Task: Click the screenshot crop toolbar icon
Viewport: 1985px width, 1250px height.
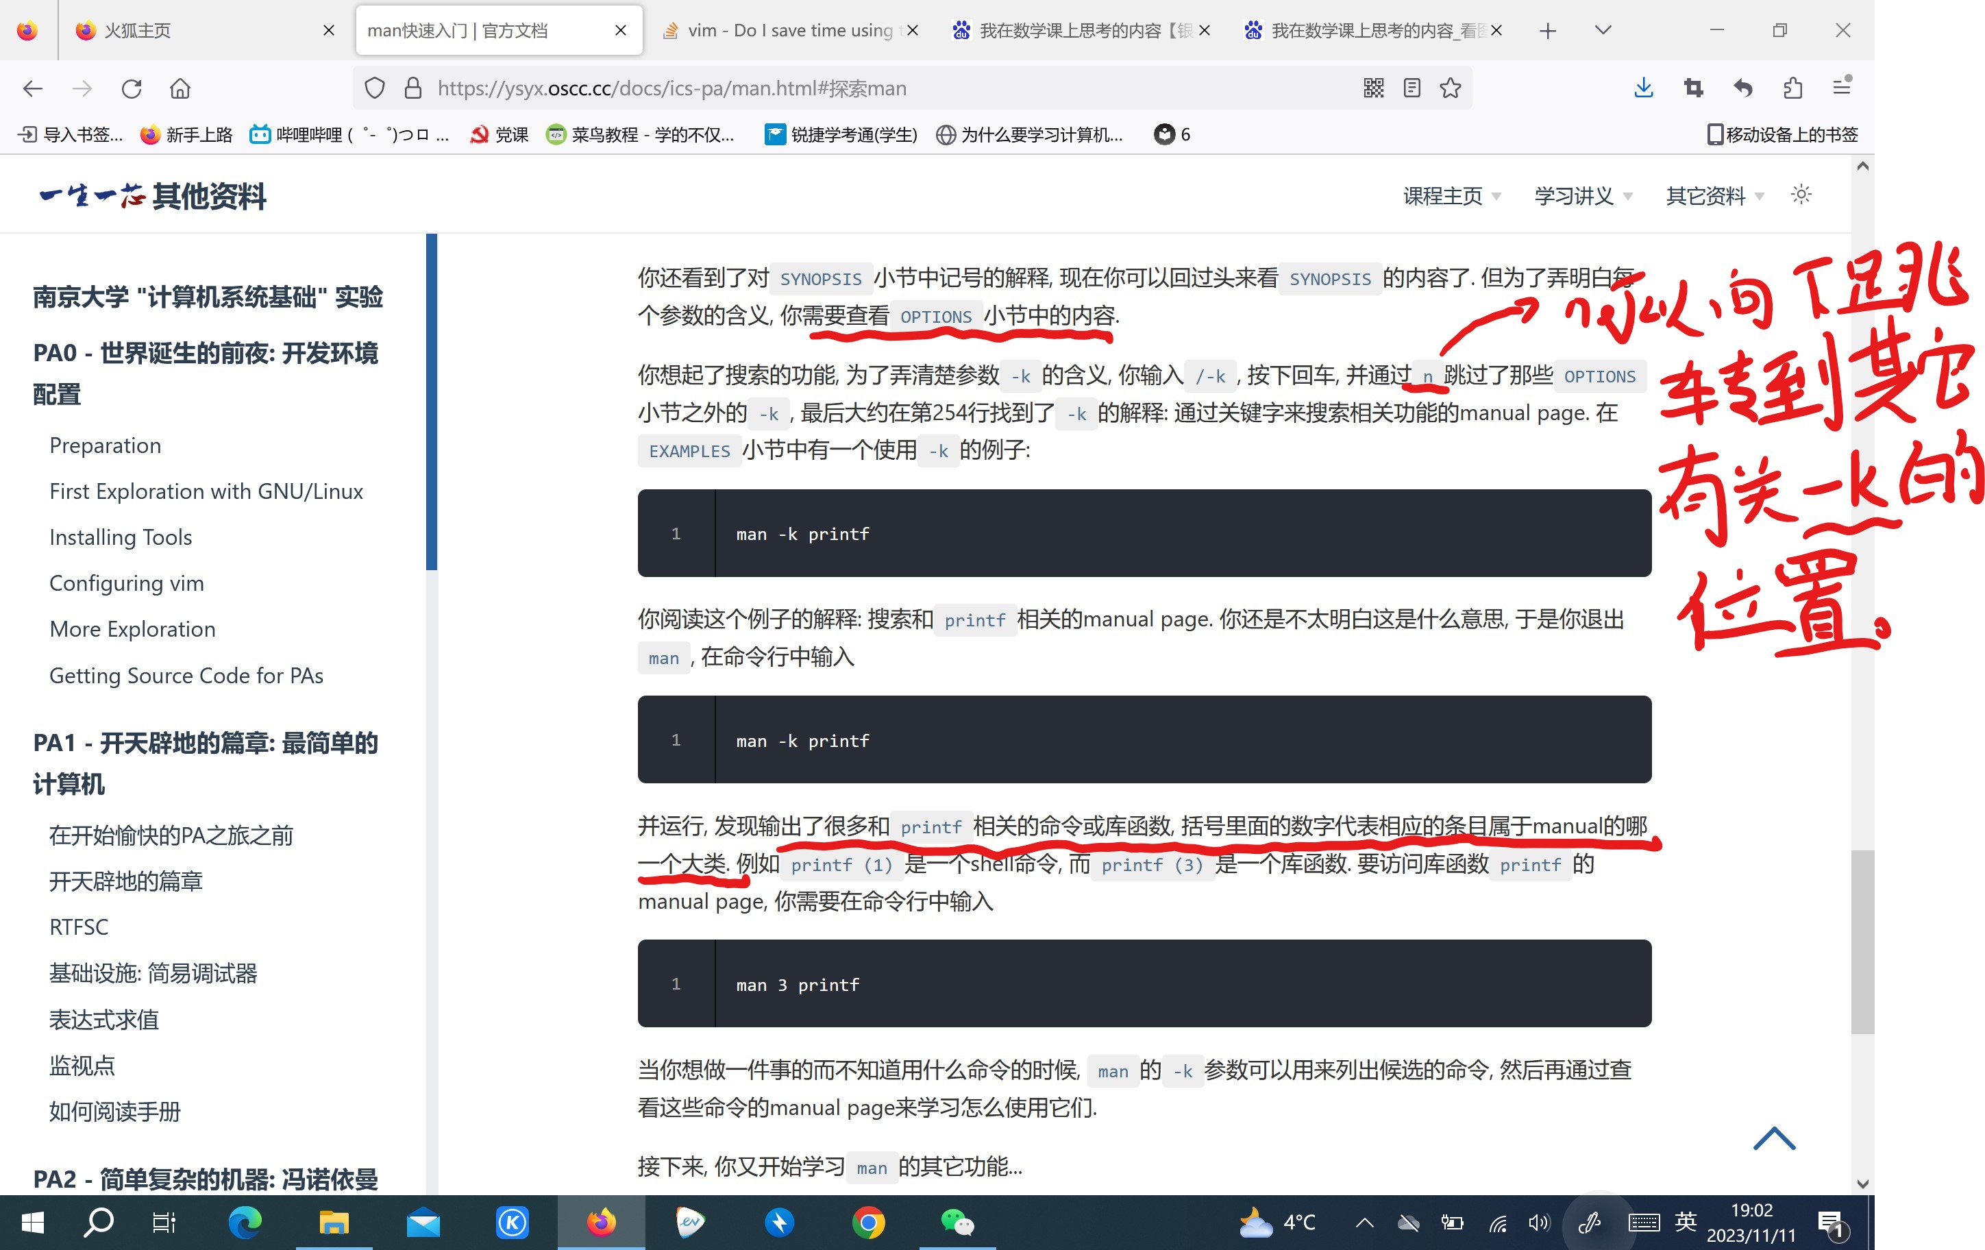Action: tap(1693, 88)
